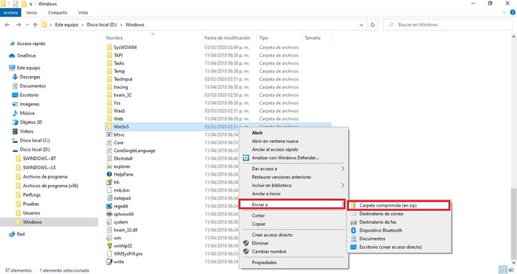Click the Forward navigation arrow
The width and height of the screenshot is (517, 274).
coord(19,24)
